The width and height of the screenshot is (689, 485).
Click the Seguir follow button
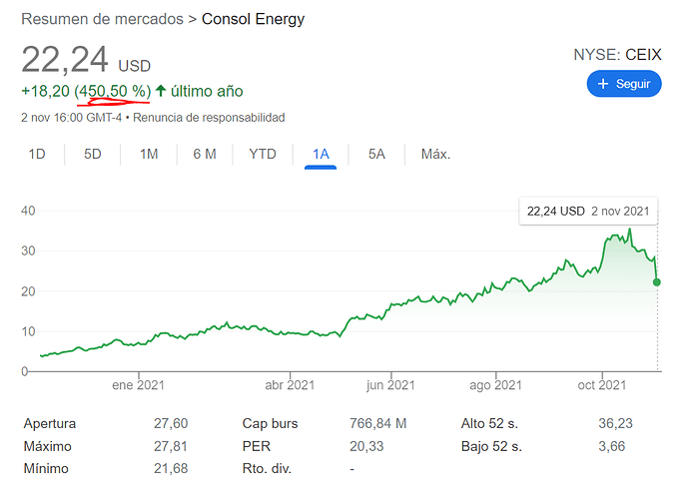click(624, 84)
